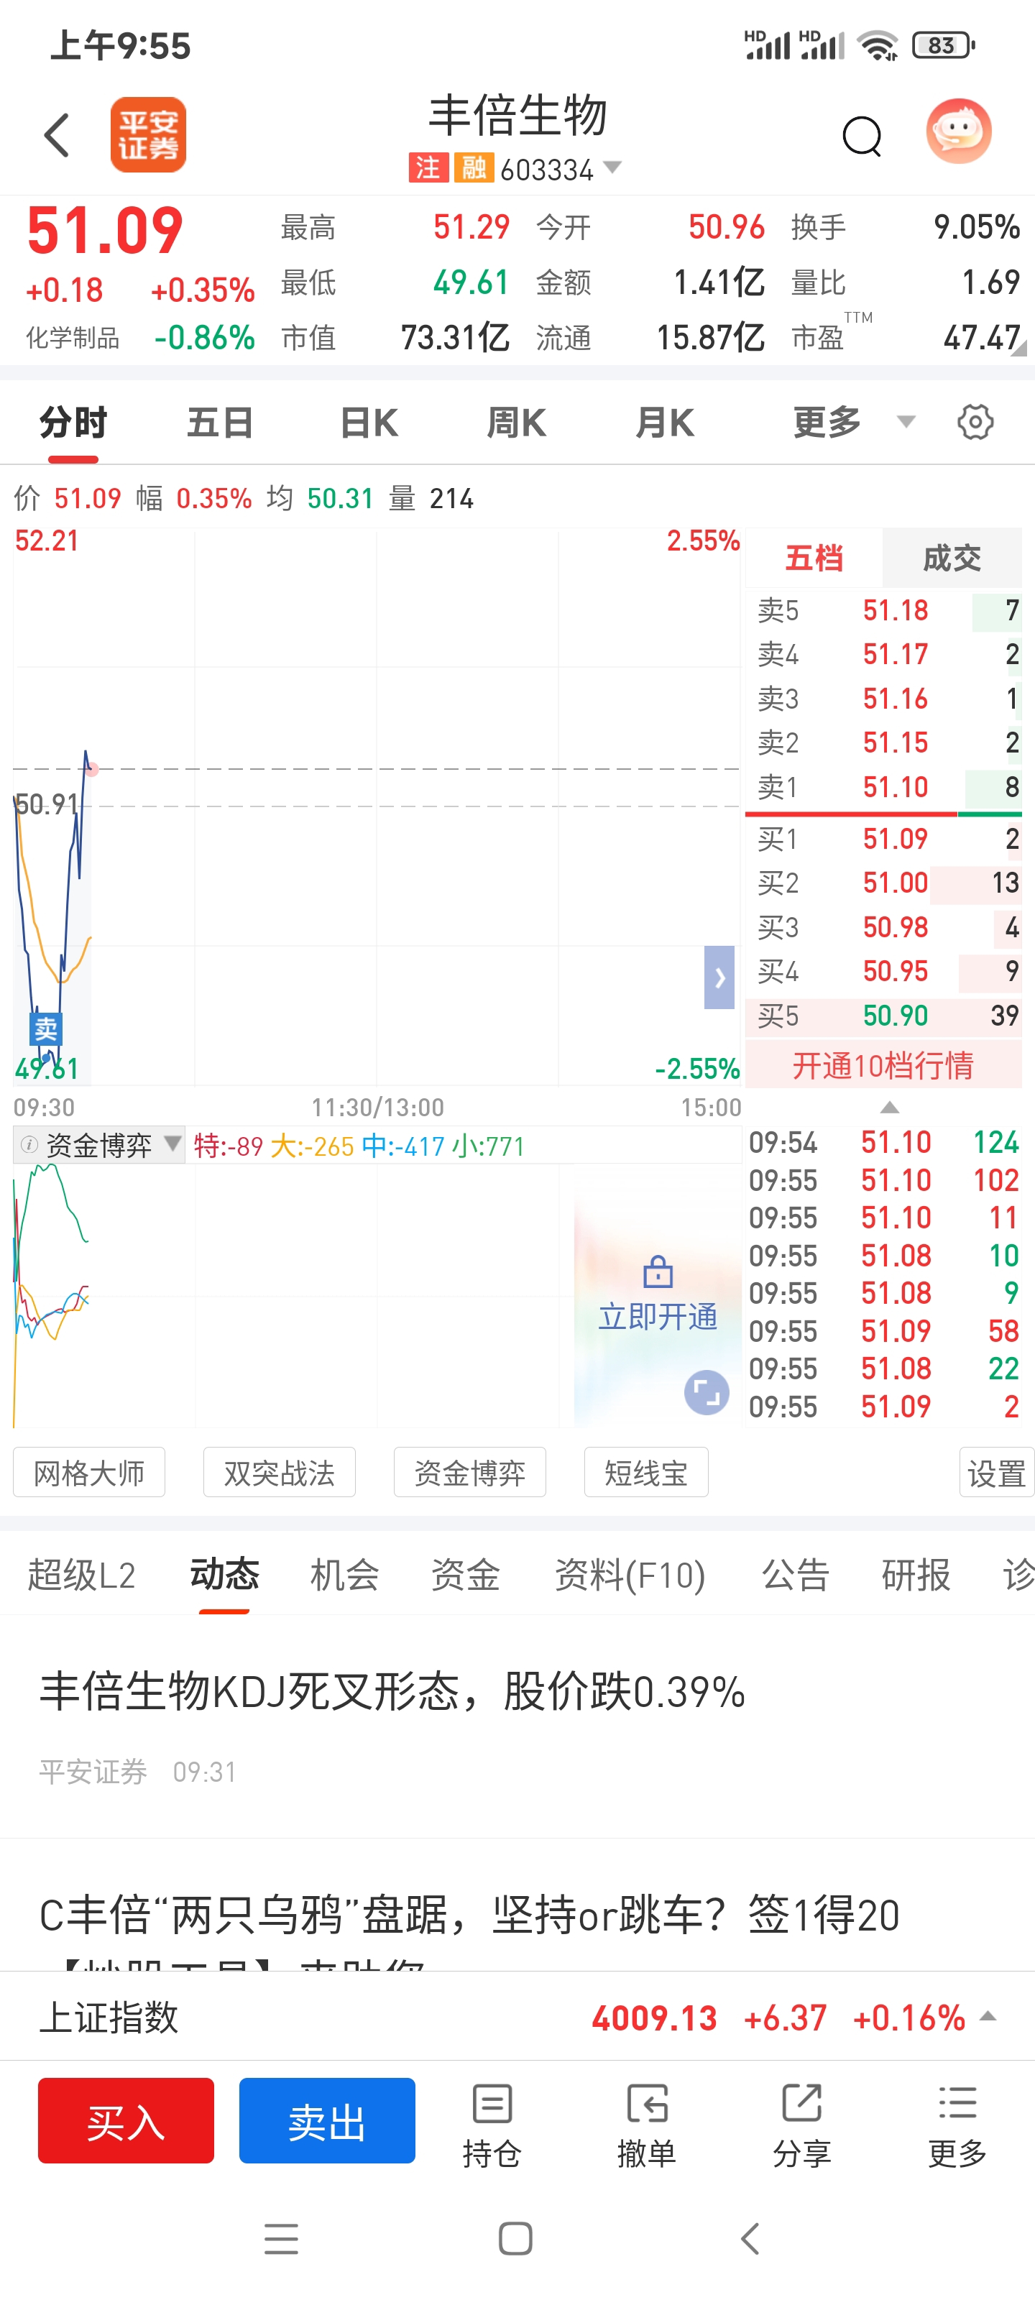Tap 上证指数 4009.13 index bar
This screenshot has height=2300, width=1035.
pyautogui.click(x=517, y=2017)
